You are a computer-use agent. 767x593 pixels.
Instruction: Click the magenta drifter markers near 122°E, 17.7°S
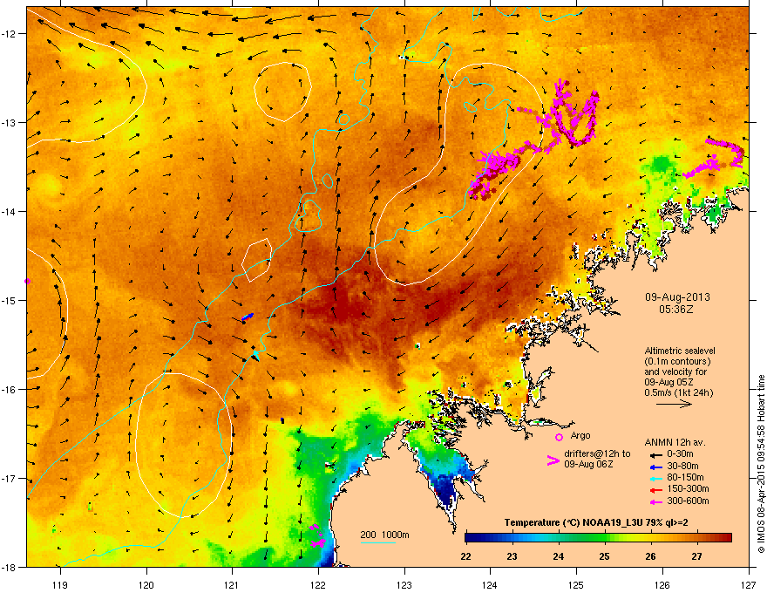[317, 536]
